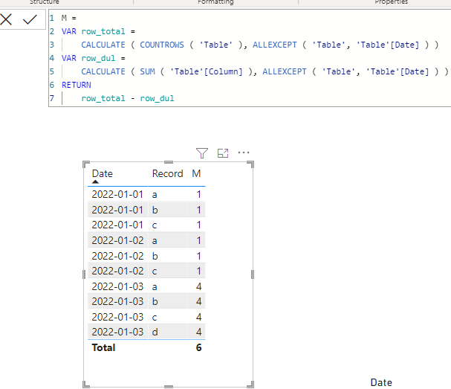Click M value 4 in record d row

(x=198, y=332)
